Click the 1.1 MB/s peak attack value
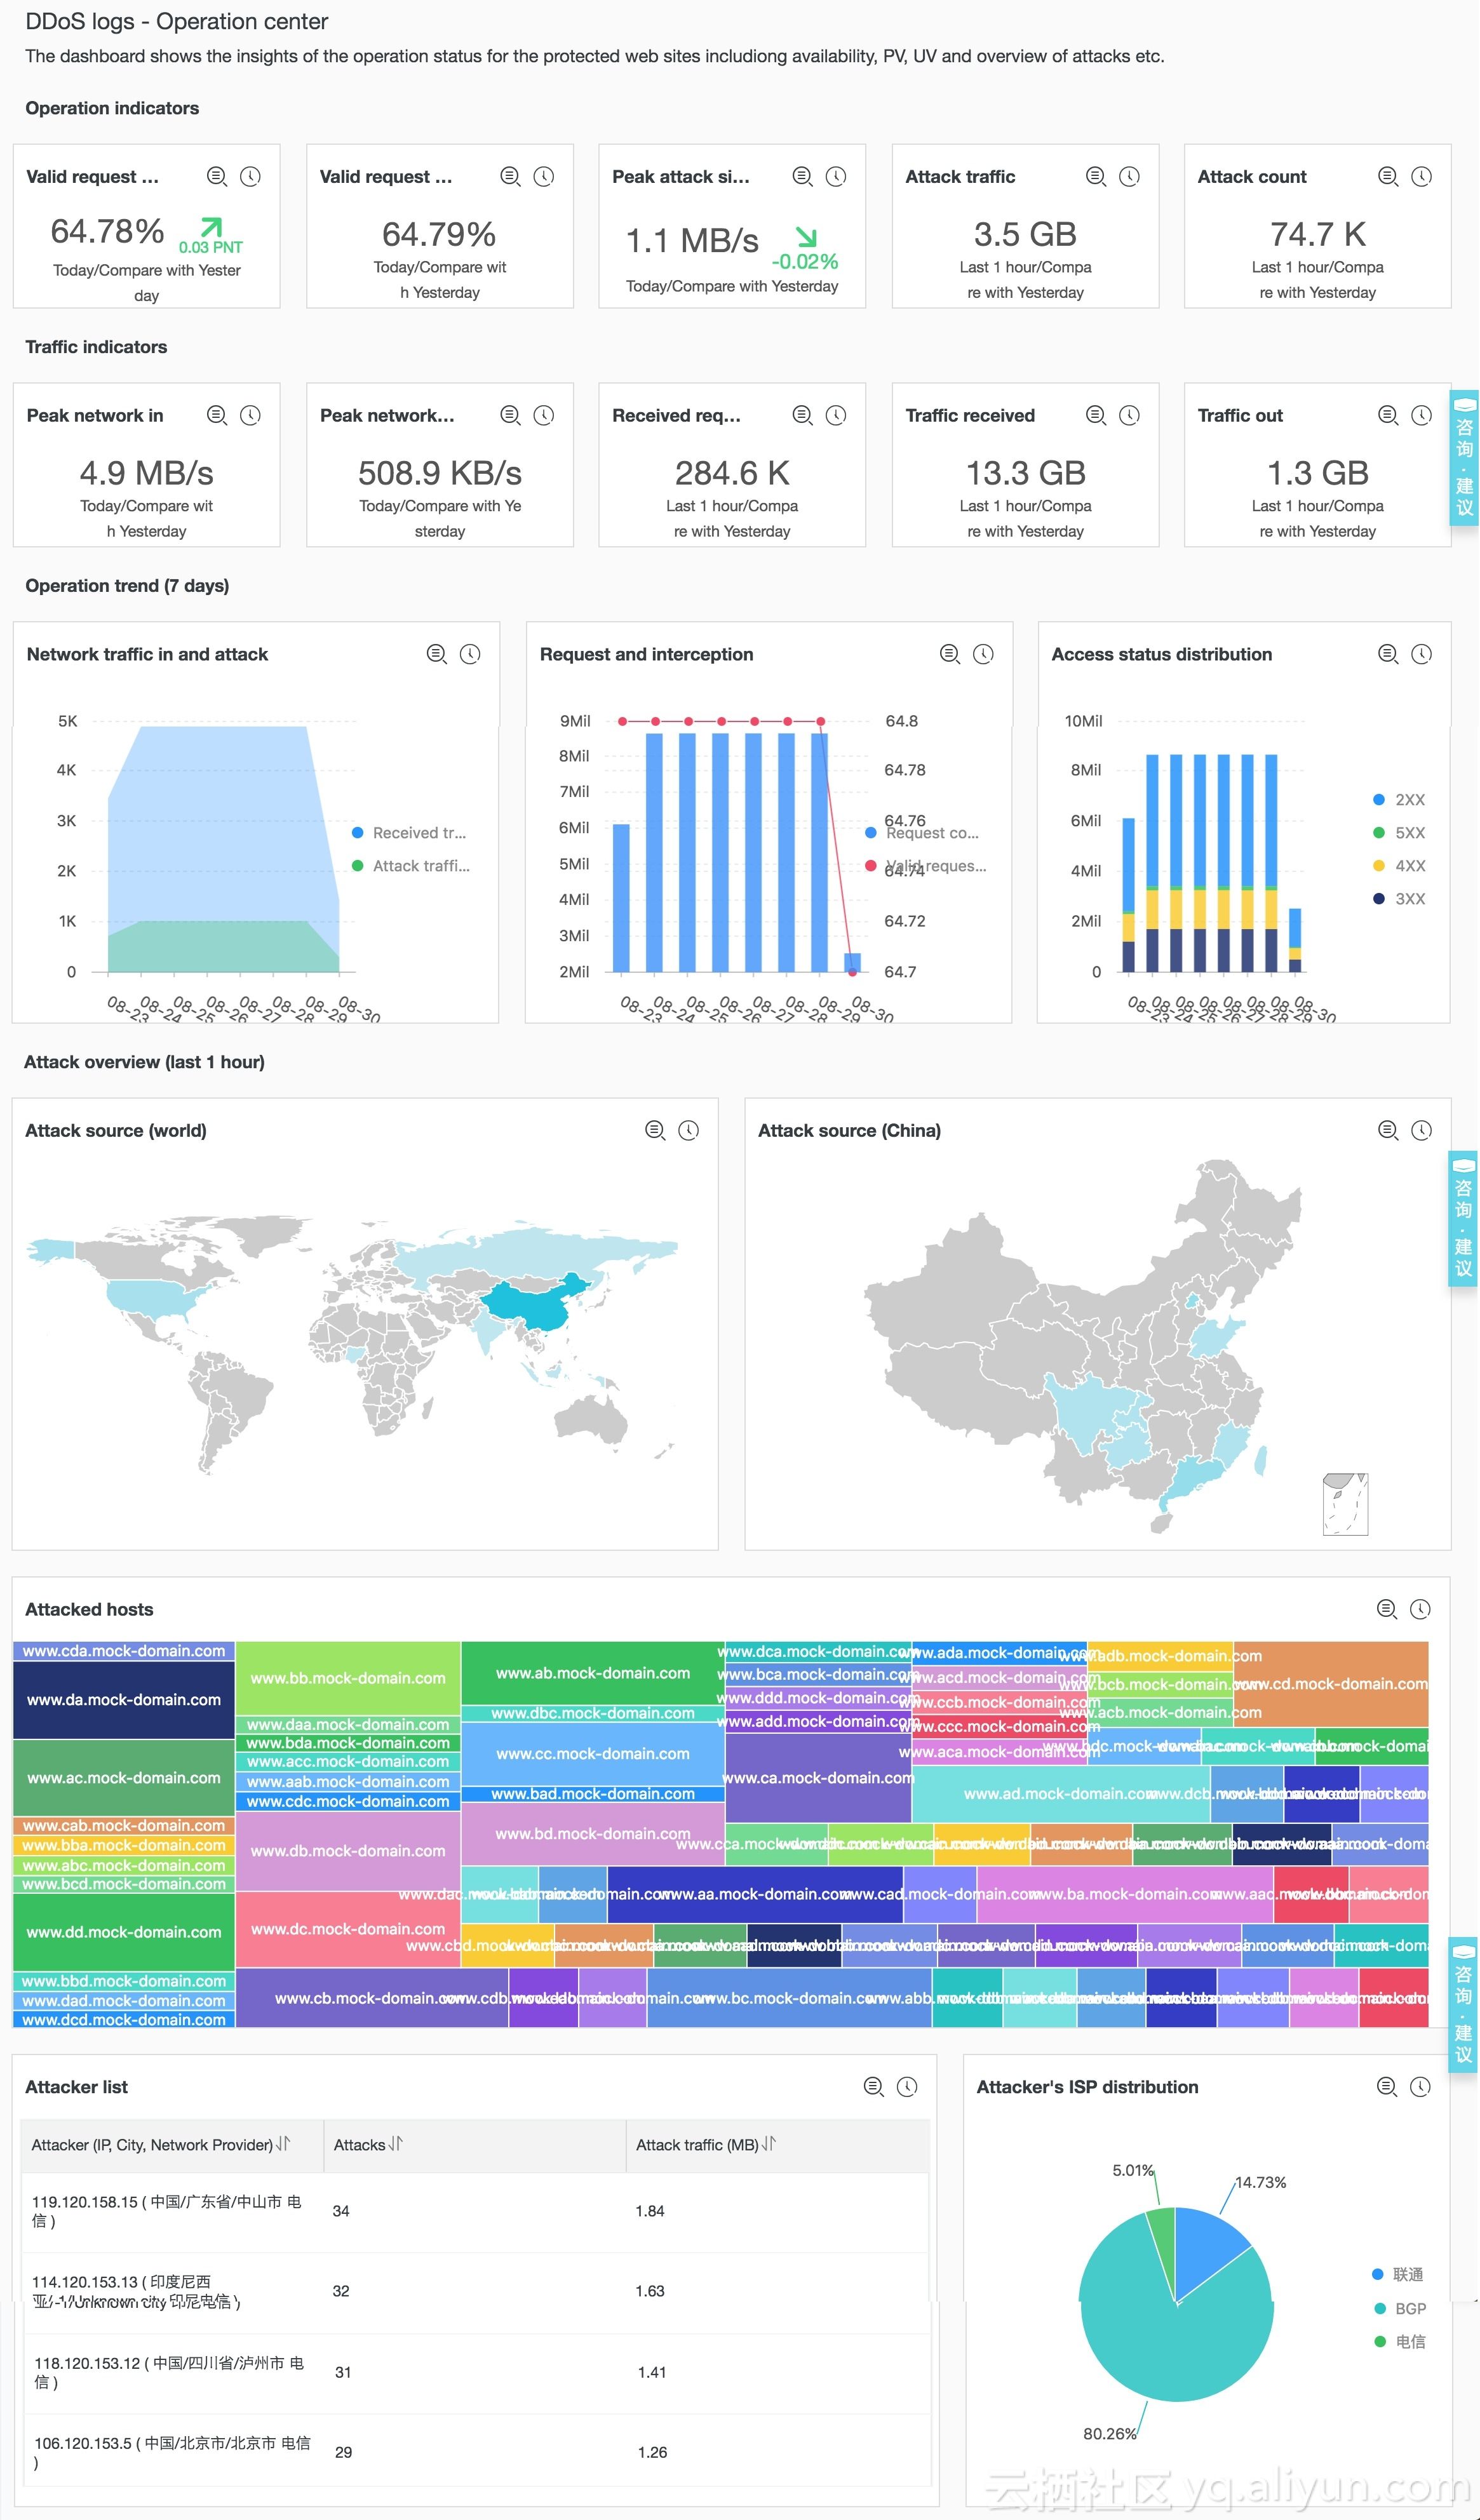Image resolution: width=1480 pixels, height=2520 pixels. coord(692,241)
